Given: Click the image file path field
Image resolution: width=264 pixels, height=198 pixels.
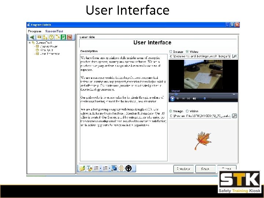Looking at the screenshot, I should pyautogui.click(x=200, y=116).
